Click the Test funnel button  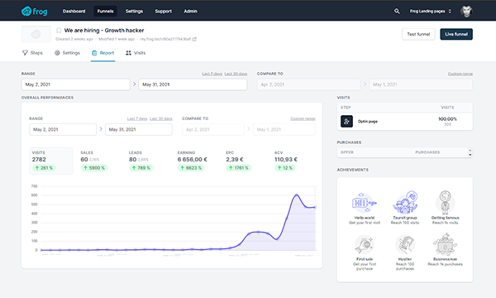[x=418, y=34]
